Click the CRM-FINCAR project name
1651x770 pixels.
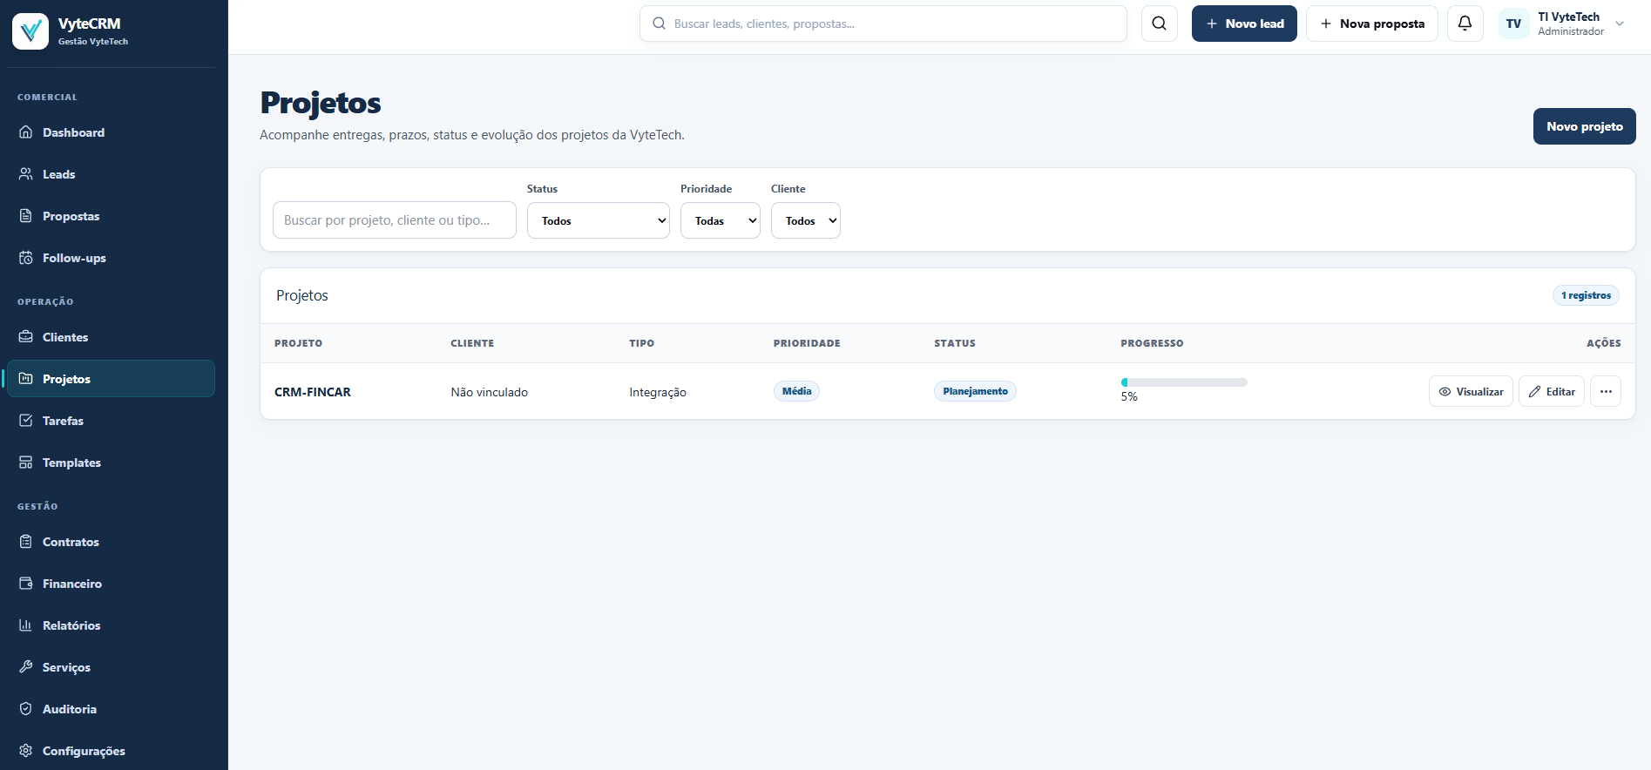pyautogui.click(x=313, y=392)
